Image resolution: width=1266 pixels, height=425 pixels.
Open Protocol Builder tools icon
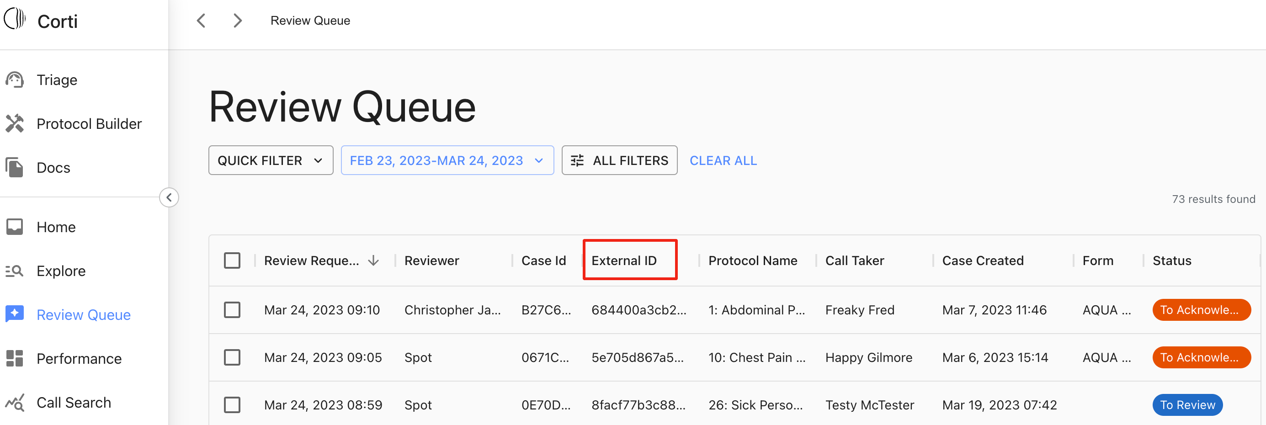click(15, 124)
